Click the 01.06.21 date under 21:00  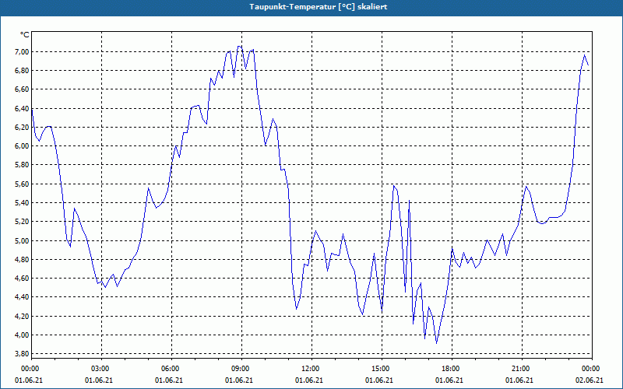[519, 380]
